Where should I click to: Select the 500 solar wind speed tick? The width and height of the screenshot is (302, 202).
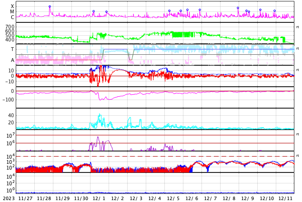10,35
